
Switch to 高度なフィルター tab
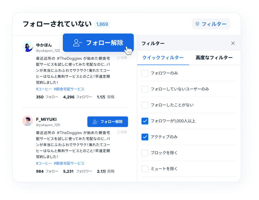[214, 58]
